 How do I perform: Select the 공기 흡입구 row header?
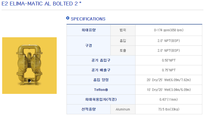click(101, 60)
